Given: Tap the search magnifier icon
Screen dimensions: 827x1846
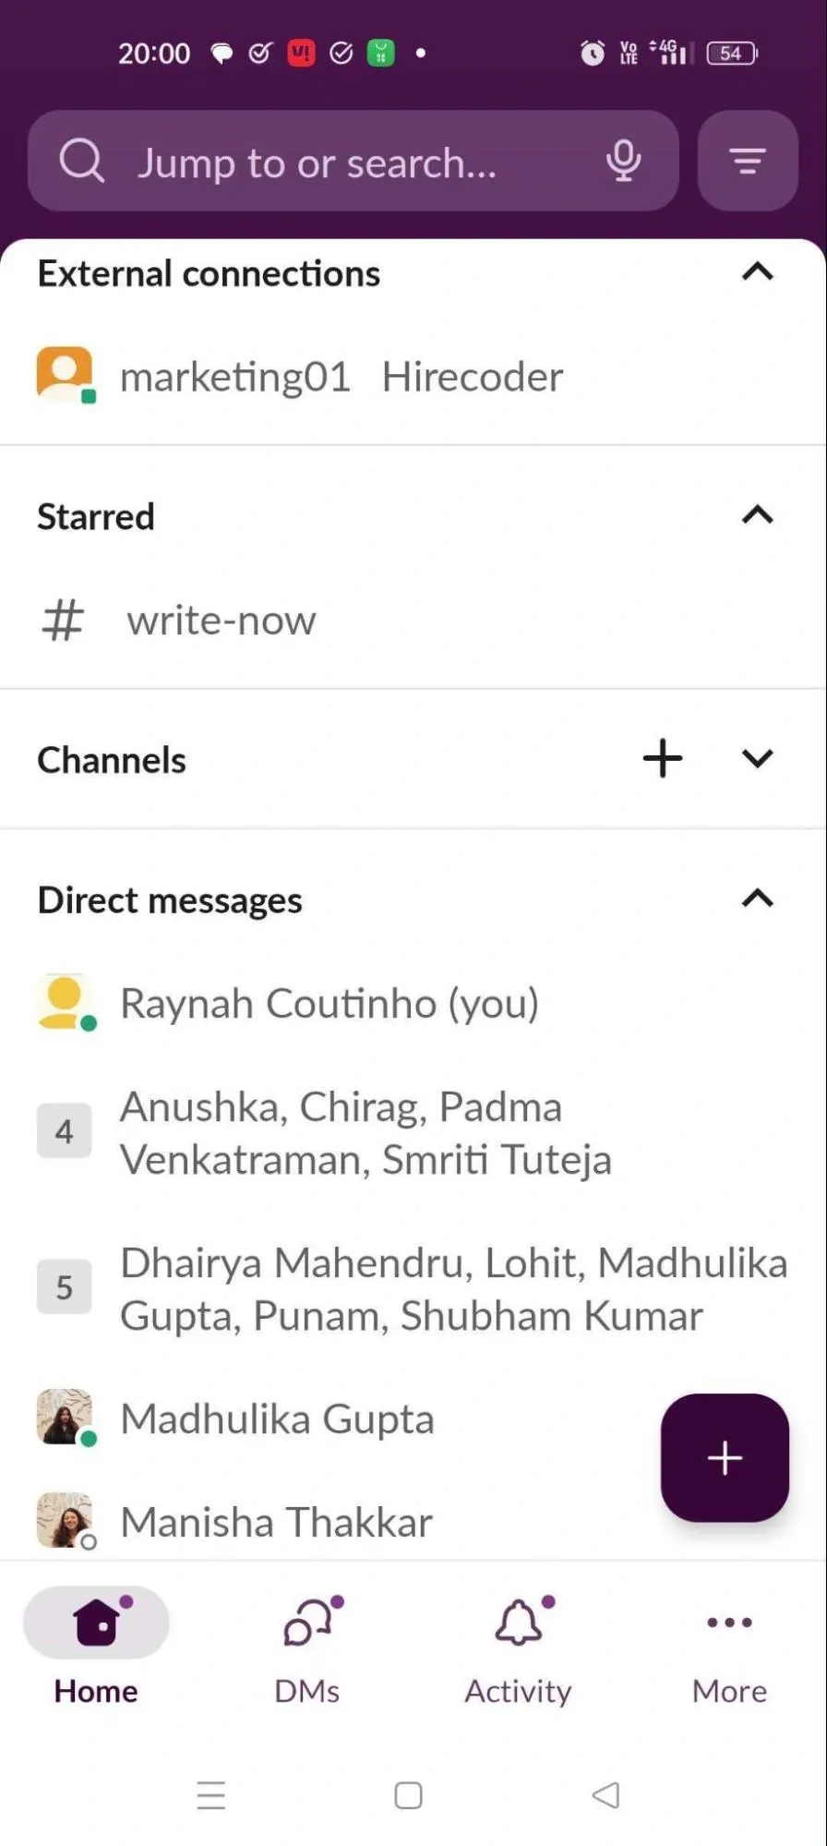Looking at the screenshot, I should (x=82, y=162).
